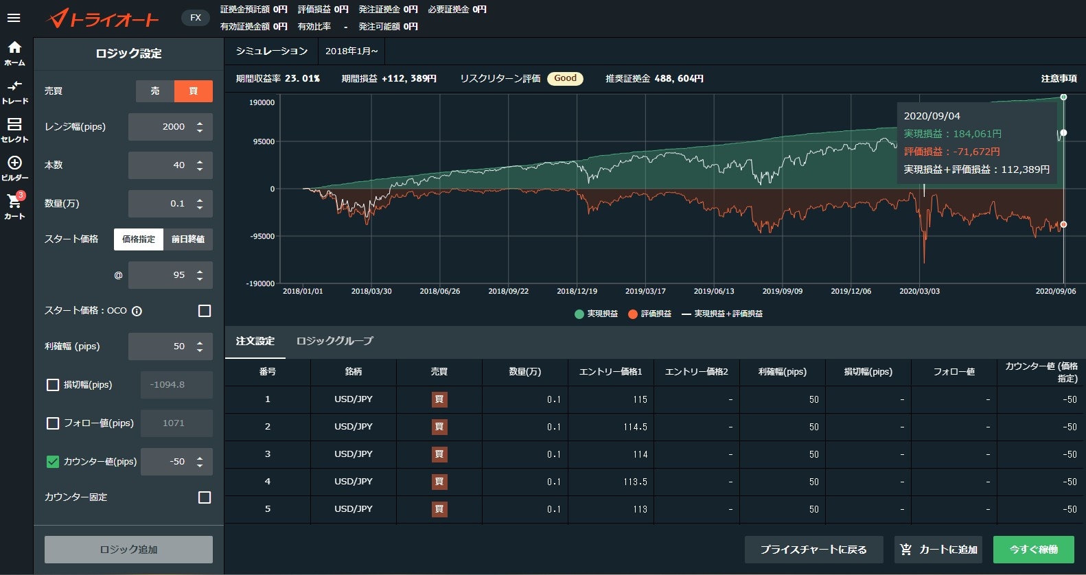Select the Sell (売) toggle
The height and width of the screenshot is (575, 1086).
(x=155, y=91)
